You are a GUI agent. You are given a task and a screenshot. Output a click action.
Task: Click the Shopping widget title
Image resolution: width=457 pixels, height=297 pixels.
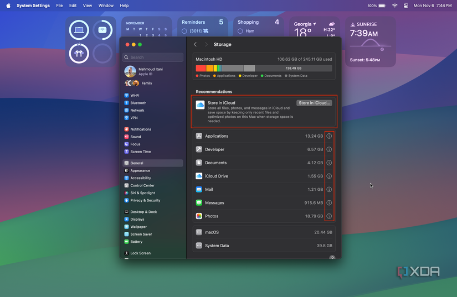pyautogui.click(x=248, y=22)
